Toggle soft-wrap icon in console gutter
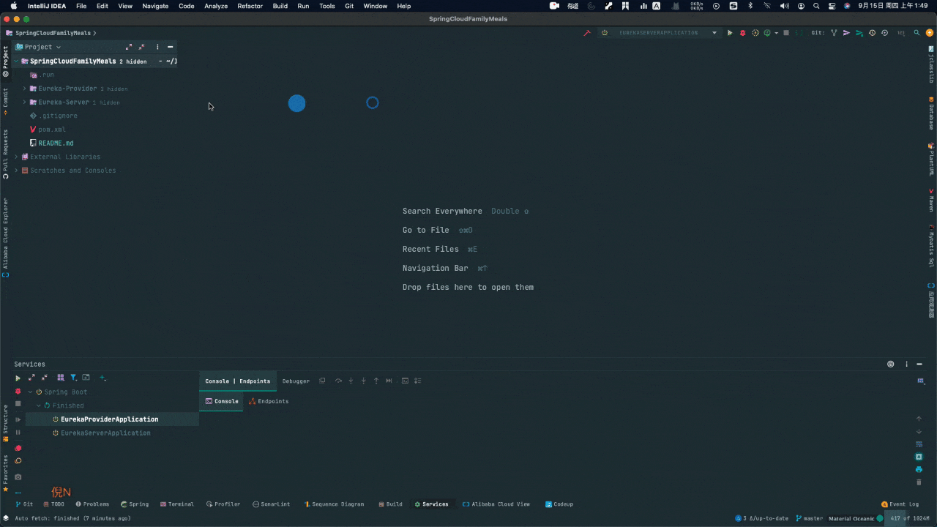937x527 pixels. tap(919, 444)
